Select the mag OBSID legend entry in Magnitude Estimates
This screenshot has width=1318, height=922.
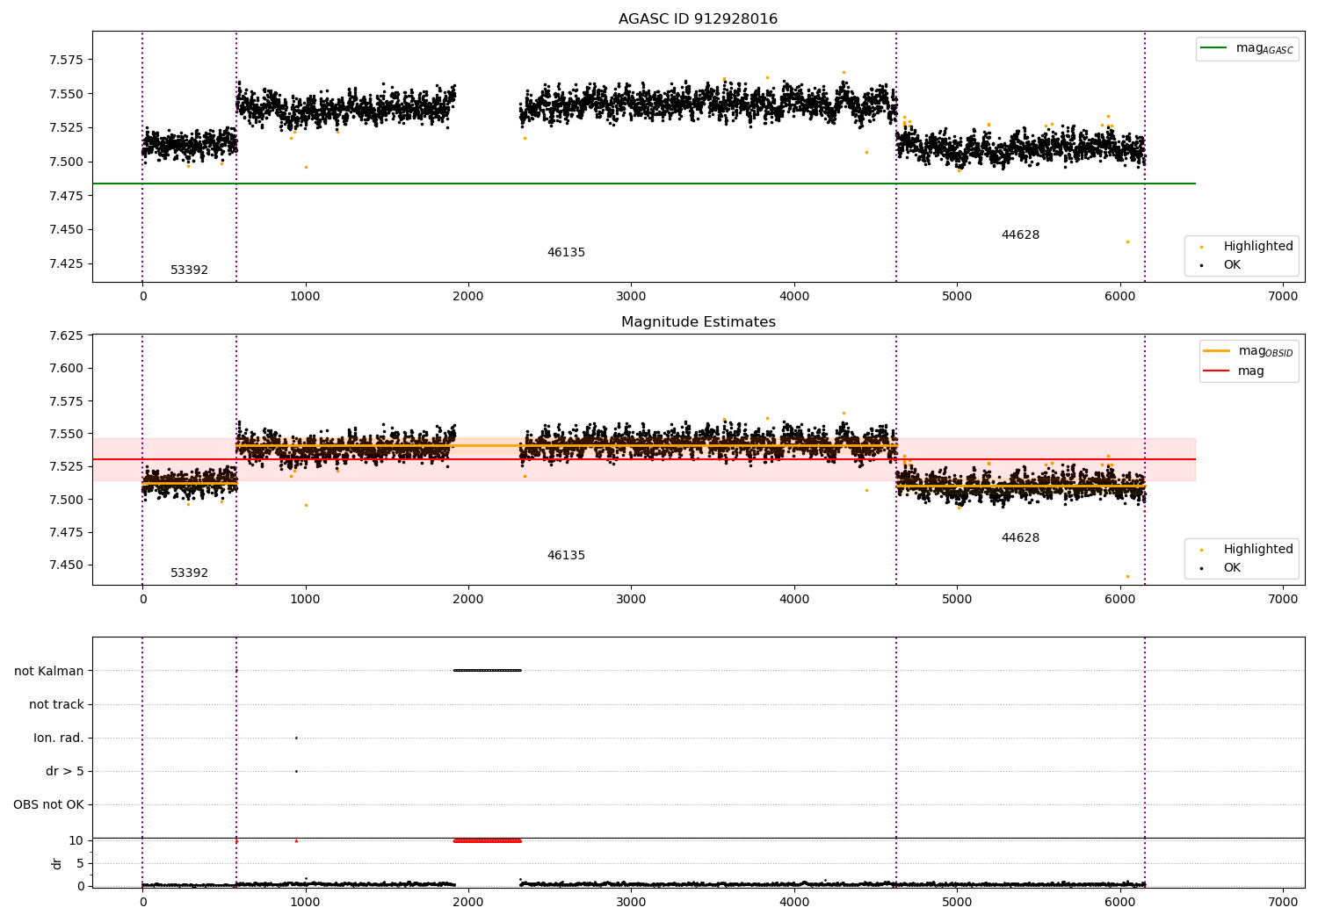(x=1248, y=351)
